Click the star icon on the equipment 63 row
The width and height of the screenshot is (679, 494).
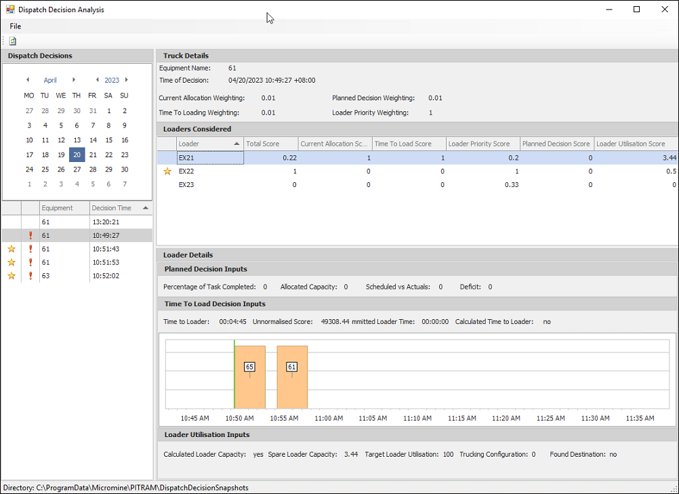pos(11,276)
